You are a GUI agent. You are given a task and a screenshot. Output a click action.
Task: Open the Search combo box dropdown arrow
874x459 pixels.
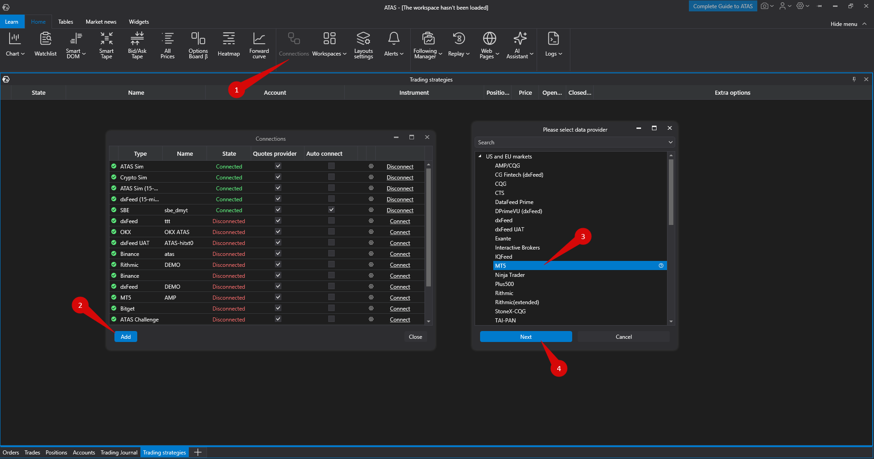click(671, 143)
